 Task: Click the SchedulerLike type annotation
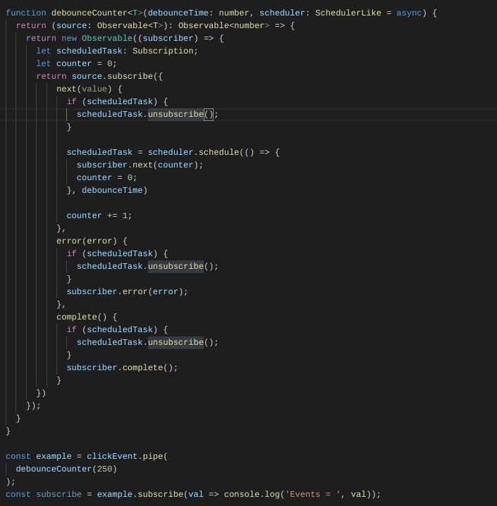(348, 13)
